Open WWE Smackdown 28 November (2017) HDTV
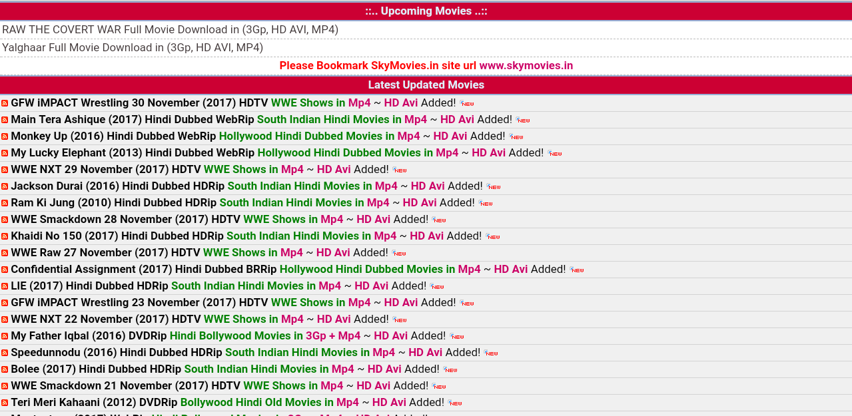The width and height of the screenshot is (852, 416). [126, 220]
